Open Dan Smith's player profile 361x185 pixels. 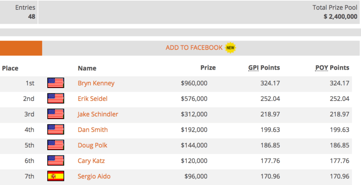click(93, 130)
